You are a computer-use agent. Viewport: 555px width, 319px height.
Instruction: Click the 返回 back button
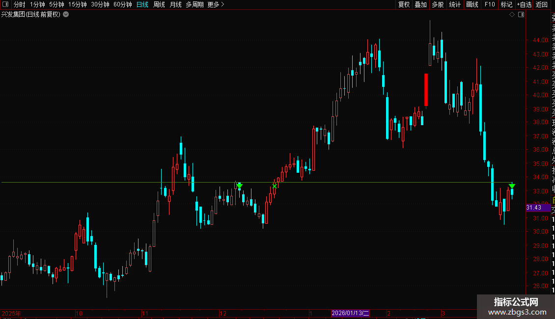(x=542, y=4)
